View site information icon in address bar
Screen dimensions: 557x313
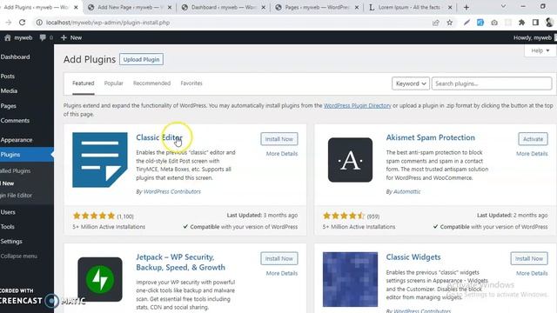39,23
